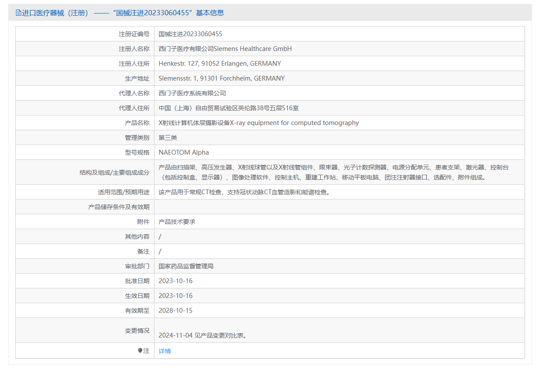The height and width of the screenshot is (372, 542).
Task: Select the 生效日期 value 2023-10-16
Action: click(x=175, y=296)
